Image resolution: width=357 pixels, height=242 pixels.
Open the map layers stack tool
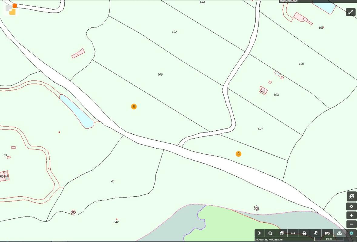[282, 233]
